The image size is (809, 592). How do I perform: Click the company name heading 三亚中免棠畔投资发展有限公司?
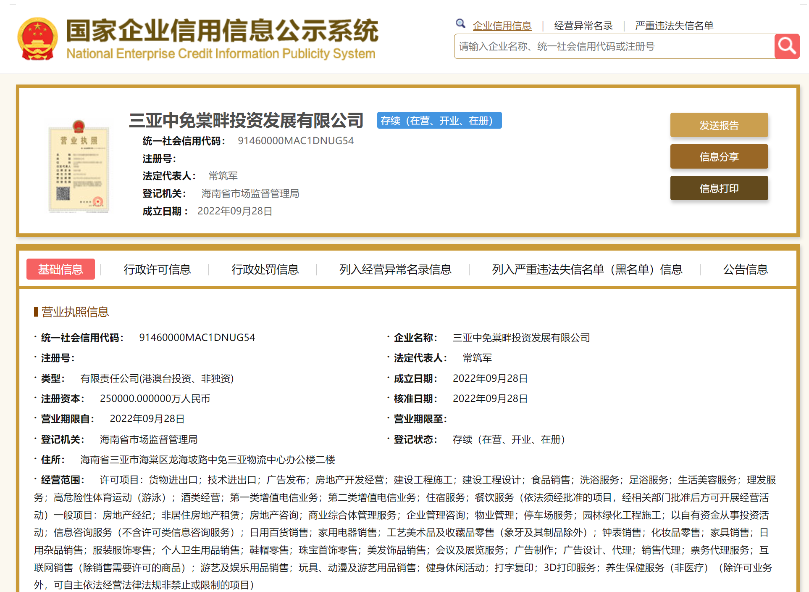coord(246,121)
